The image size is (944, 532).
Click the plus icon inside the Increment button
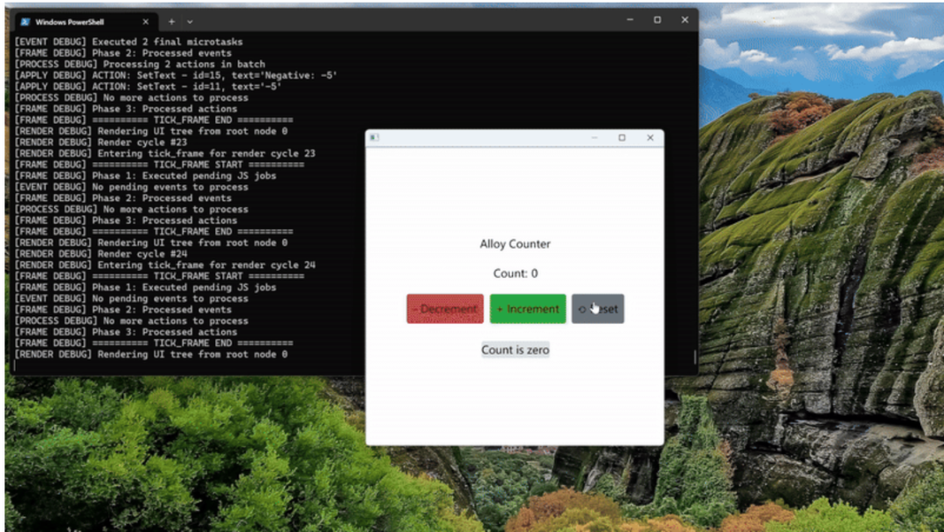pos(500,308)
